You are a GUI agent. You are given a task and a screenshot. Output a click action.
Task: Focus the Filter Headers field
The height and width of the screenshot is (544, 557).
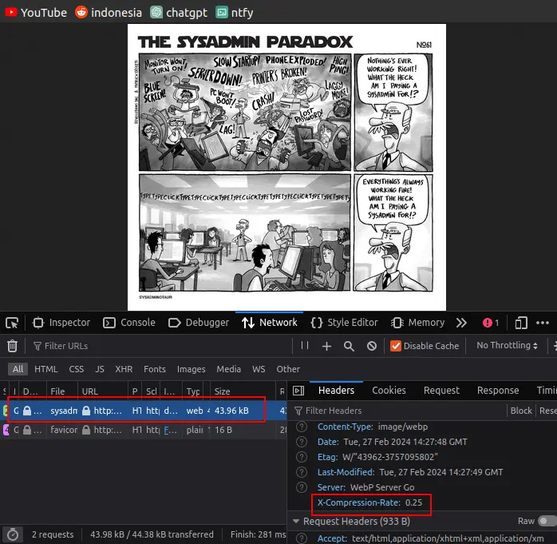tap(398, 411)
